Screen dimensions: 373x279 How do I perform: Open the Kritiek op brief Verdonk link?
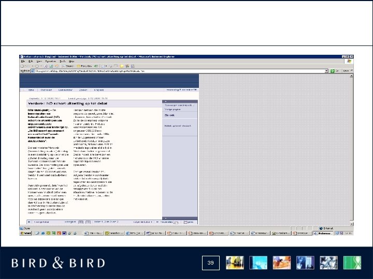pos(178,126)
